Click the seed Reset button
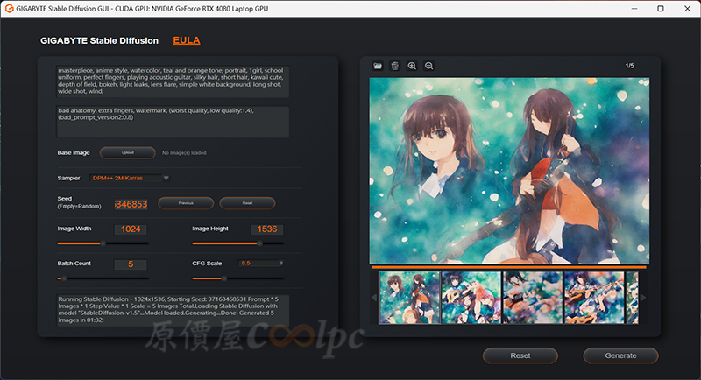This screenshot has width=701, height=380. pos(247,203)
